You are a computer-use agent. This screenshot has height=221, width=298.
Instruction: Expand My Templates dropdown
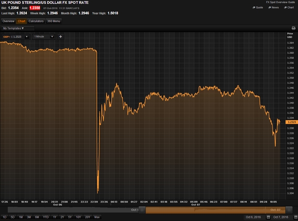pyautogui.click(x=17, y=28)
